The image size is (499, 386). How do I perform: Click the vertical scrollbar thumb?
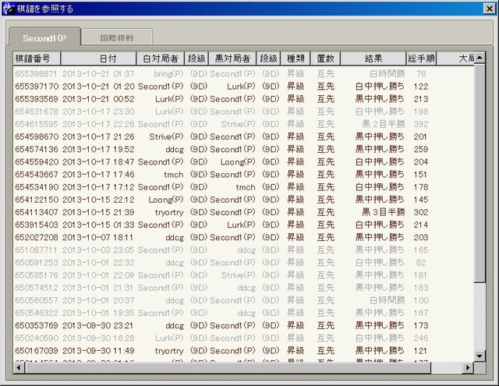pyautogui.click(x=480, y=172)
